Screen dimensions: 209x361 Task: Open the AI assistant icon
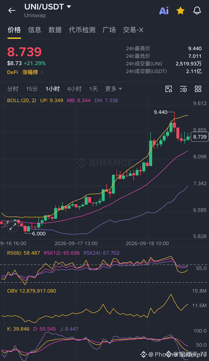click(x=164, y=11)
